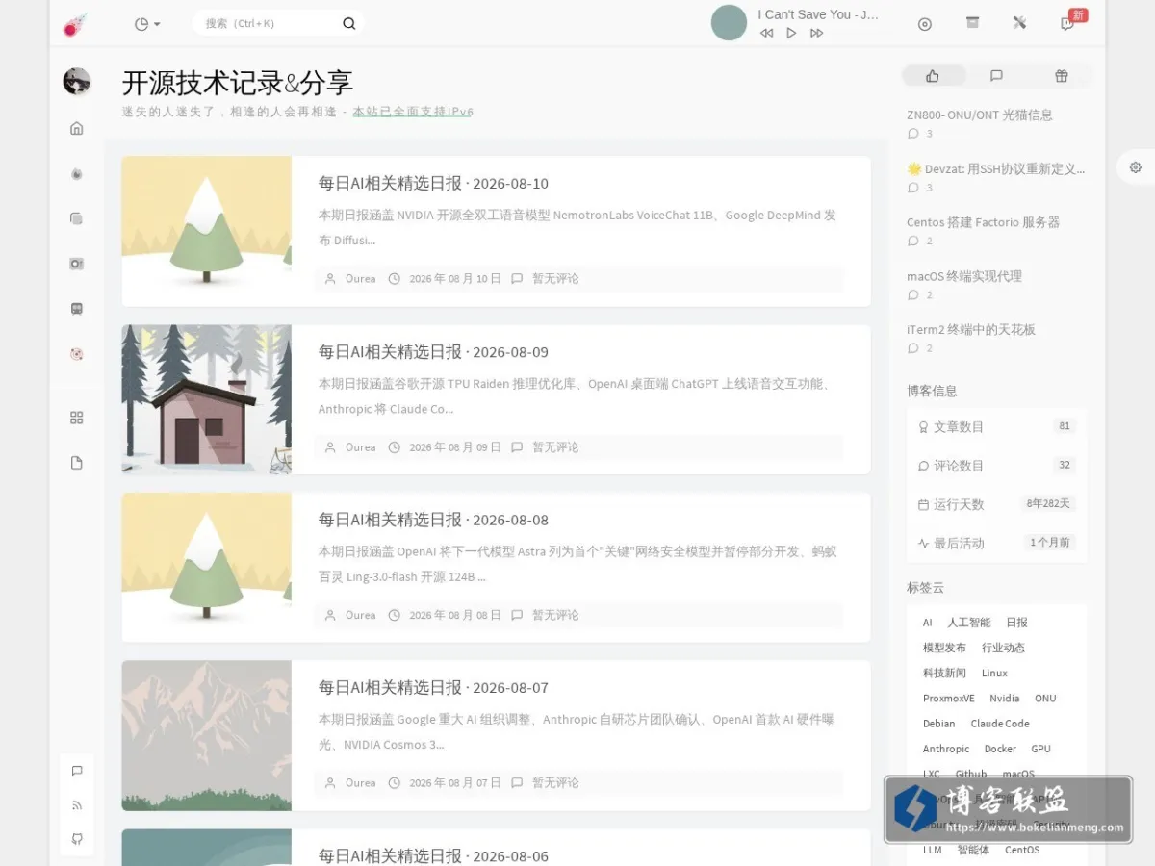1155x866 pixels.
Task: Select the 人工智能 tag
Action: tap(969, 624)
